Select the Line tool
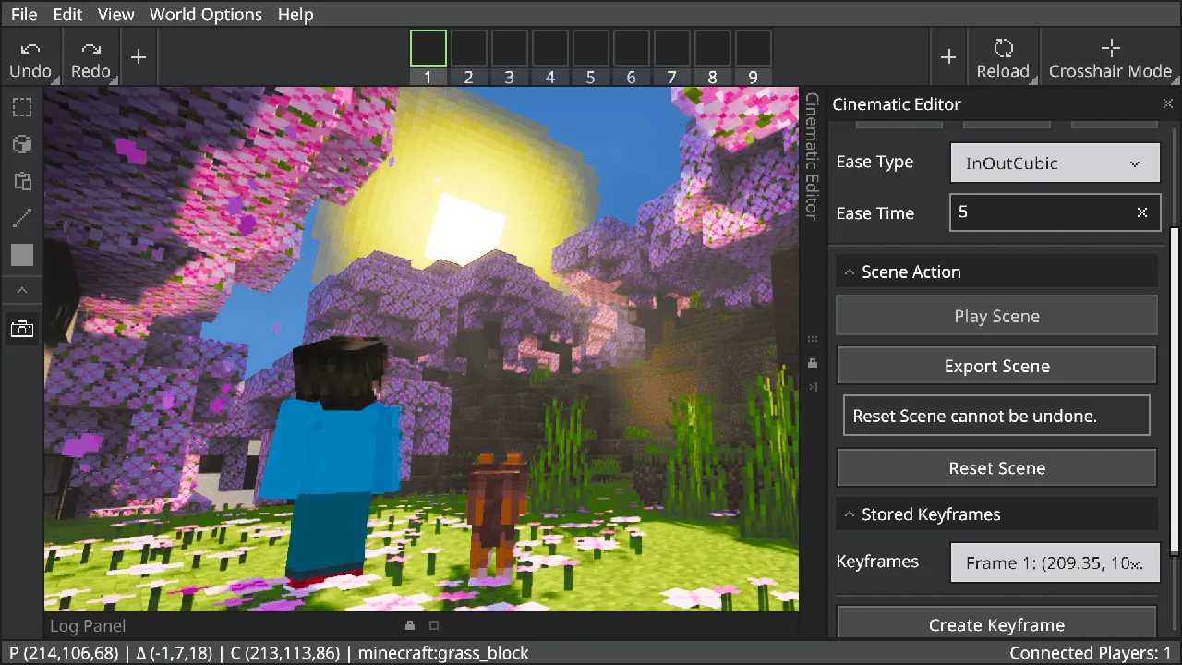This screenshot has width=1182, height=665. (22, 218)
